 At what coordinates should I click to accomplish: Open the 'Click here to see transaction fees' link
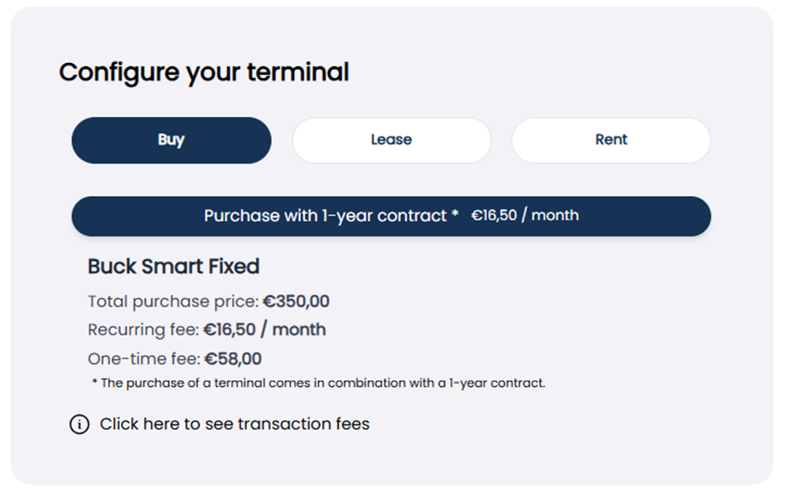234,424
